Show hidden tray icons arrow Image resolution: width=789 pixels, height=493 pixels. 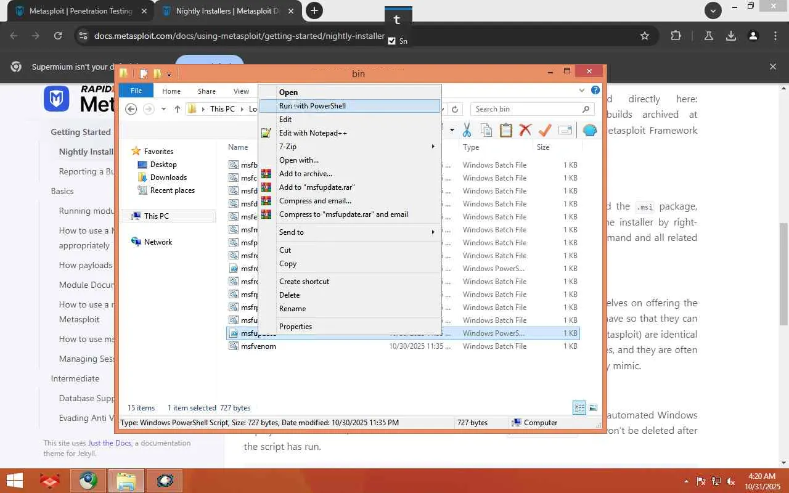pos(687,481)
